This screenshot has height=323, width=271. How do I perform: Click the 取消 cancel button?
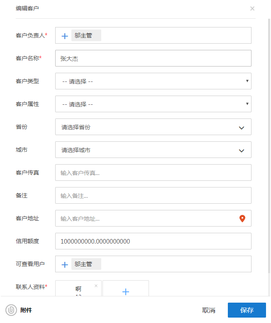point(209,310)
